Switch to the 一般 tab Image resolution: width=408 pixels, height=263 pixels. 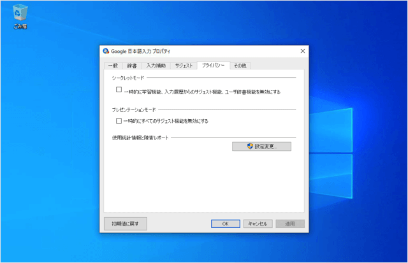coord(113,66)
